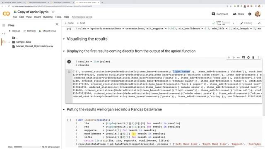Toggle the table of contents sidebar icon

4,25
